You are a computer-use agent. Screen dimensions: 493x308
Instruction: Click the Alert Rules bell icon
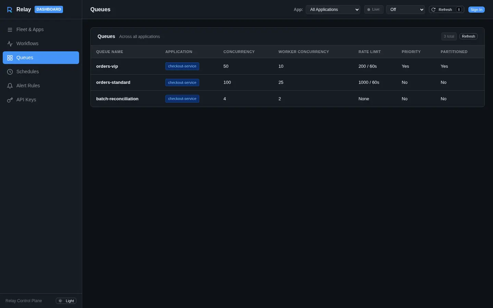click(x=10, y=86)
